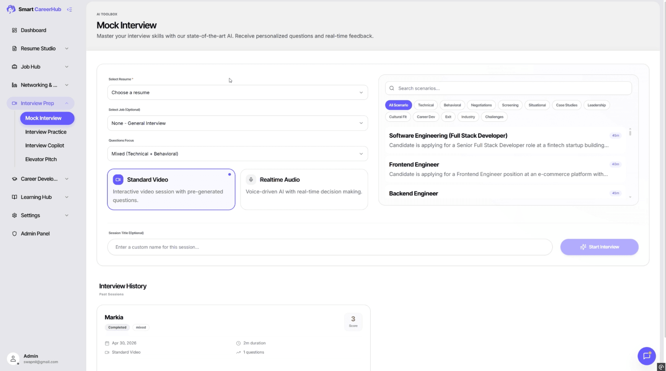The image size is (666, 371).
Task: Select the All Scenario filter chip
Action: point(398,105)
